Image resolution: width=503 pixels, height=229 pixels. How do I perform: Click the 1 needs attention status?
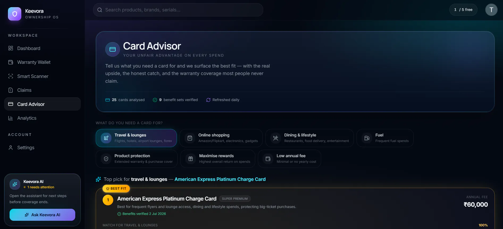39,187
